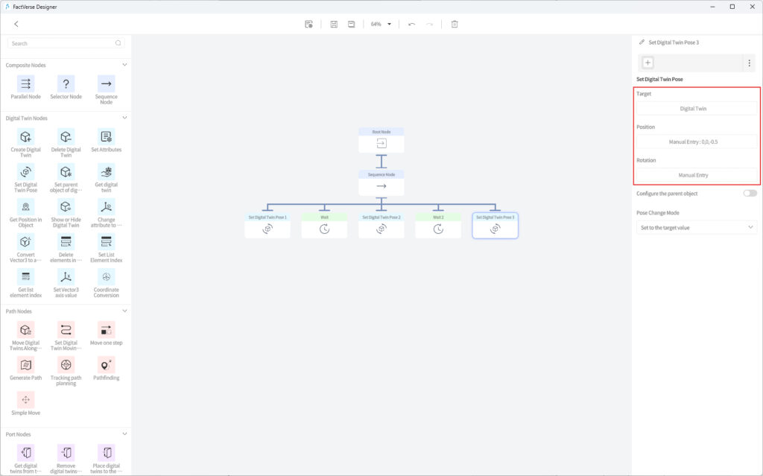Image resolution: width=763 pixels, height=476 pixels.
Task: Collapse the Port Nodes section
Action: [124, 434]
